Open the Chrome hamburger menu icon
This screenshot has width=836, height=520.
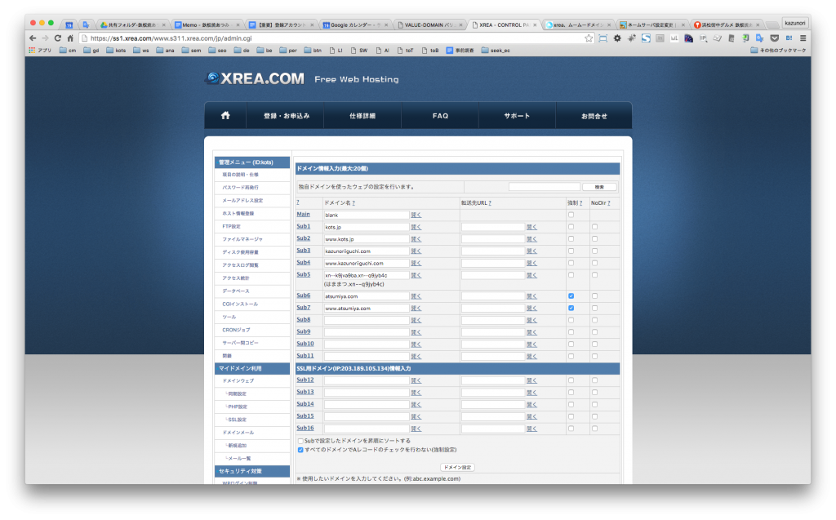[803, 38]
